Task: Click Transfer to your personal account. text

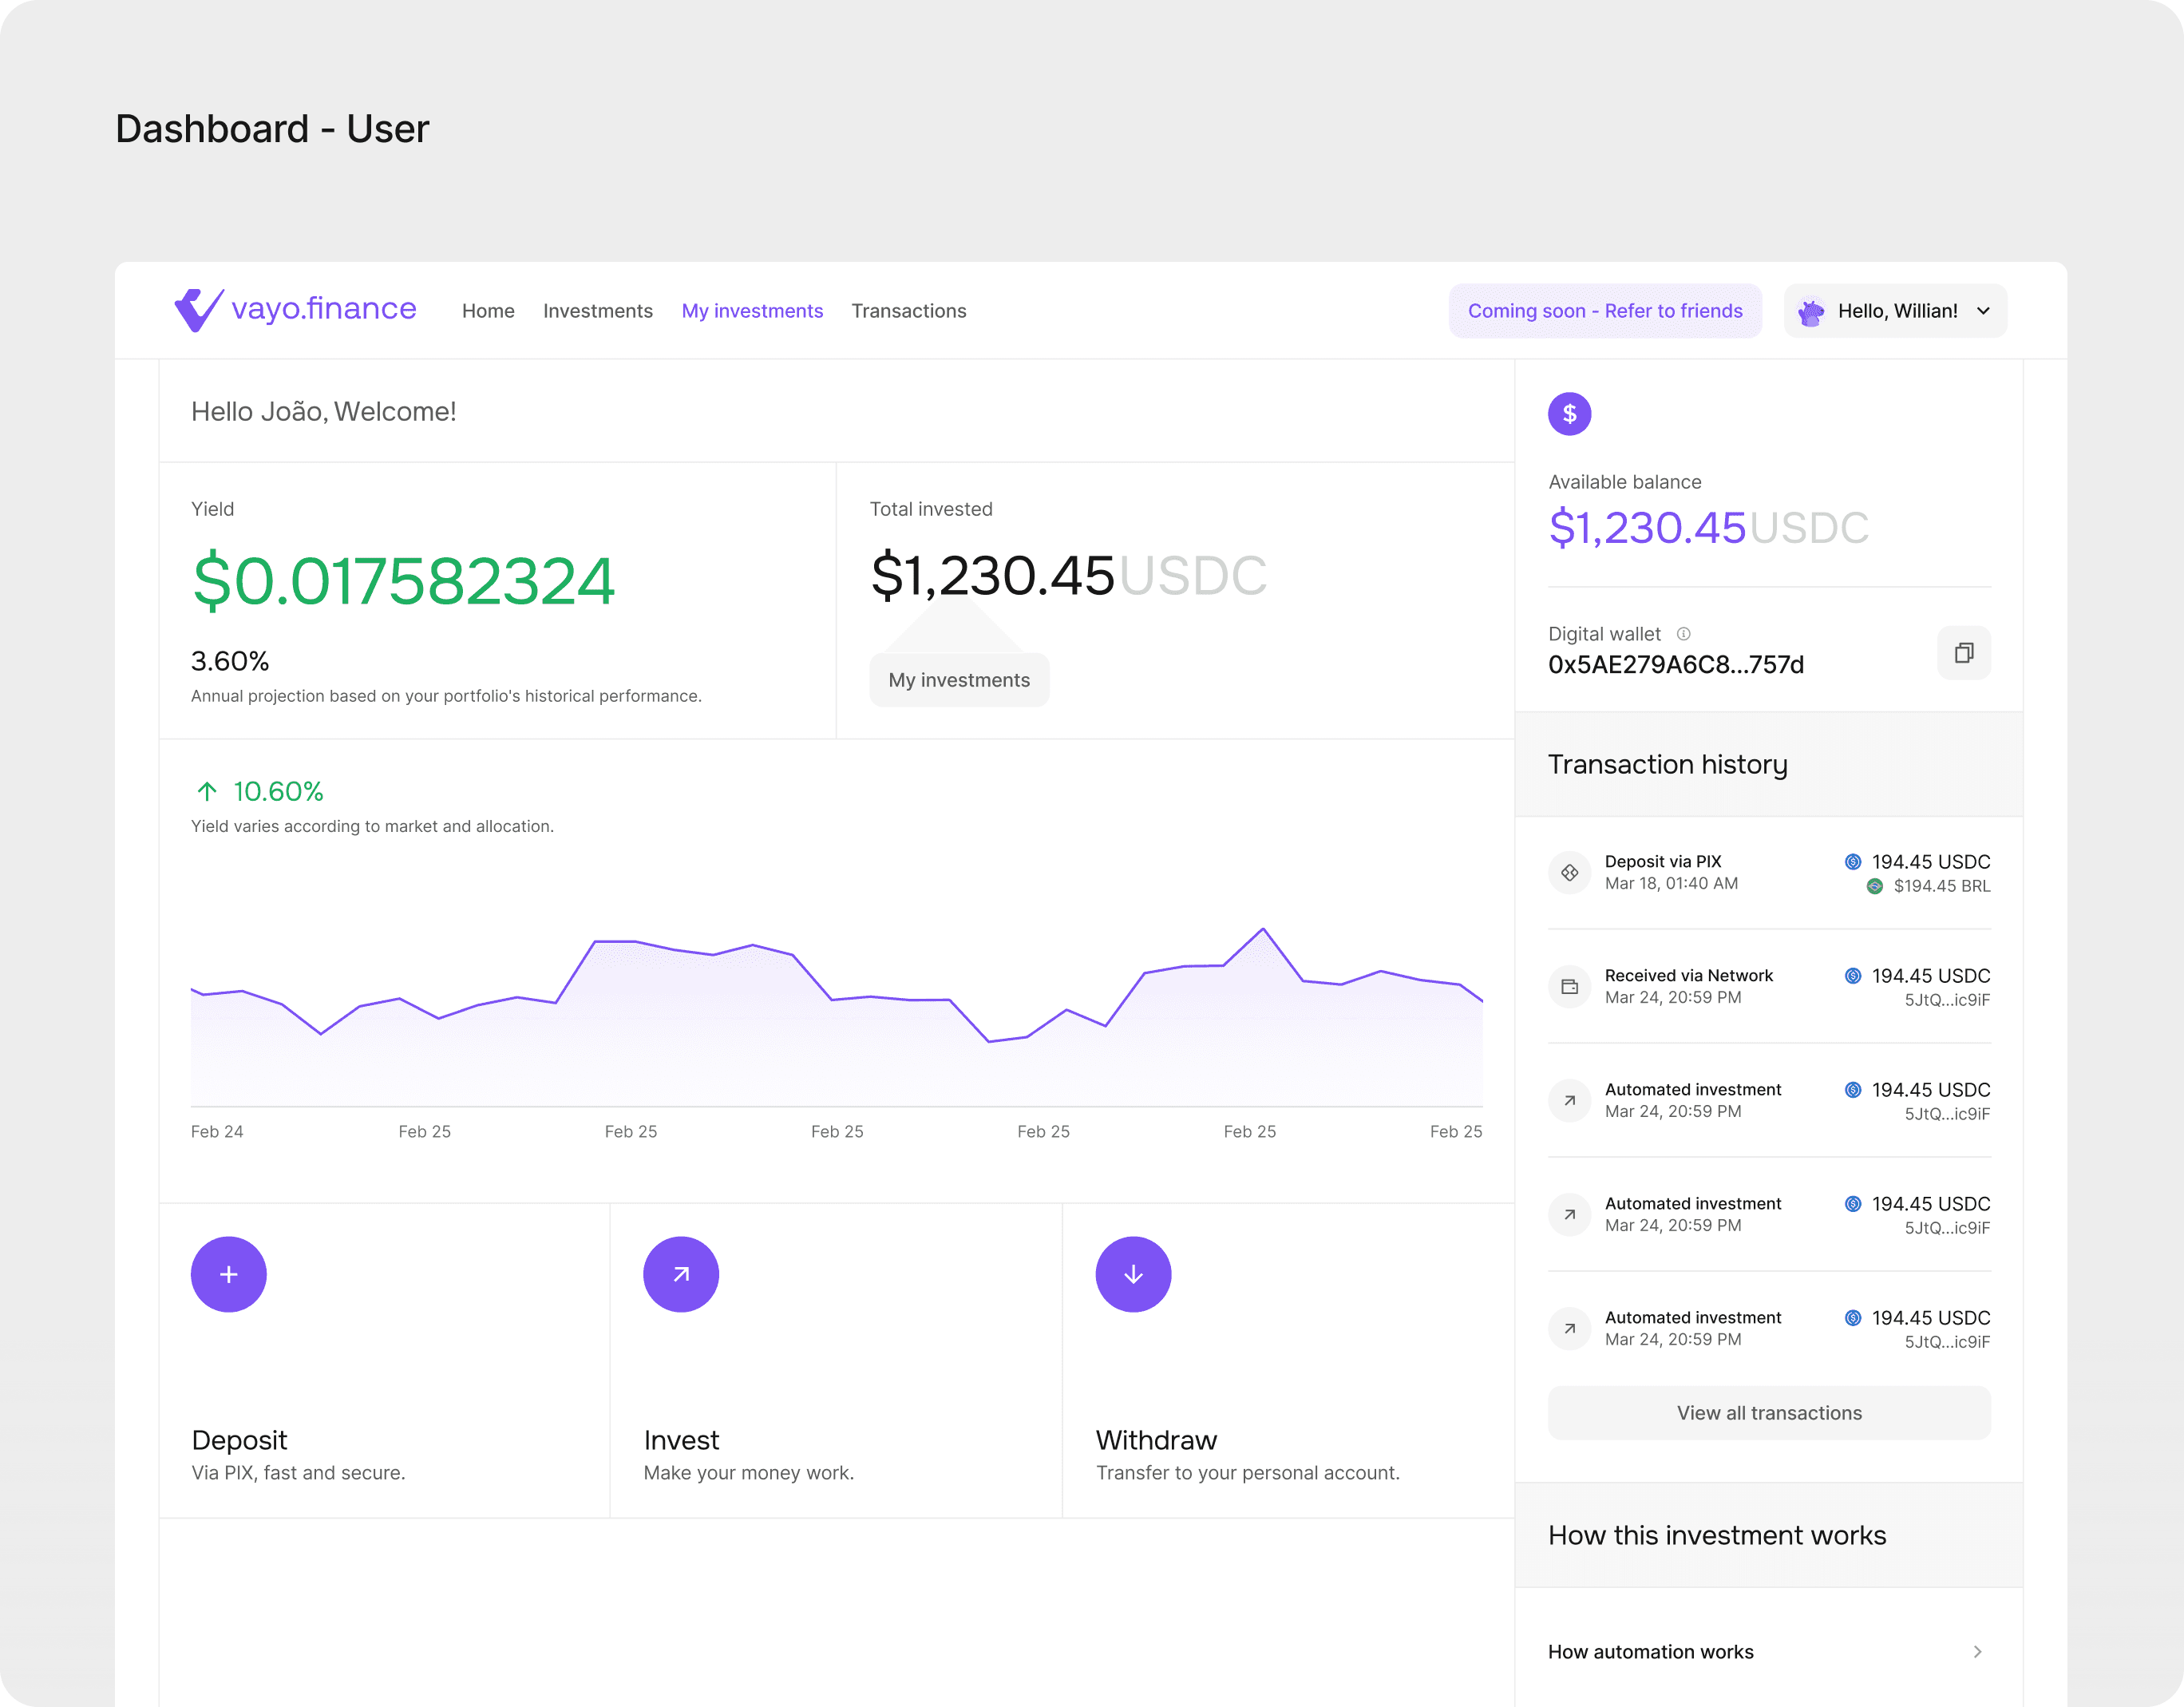Action: pyautogui.click(x=1247, y=1473)
